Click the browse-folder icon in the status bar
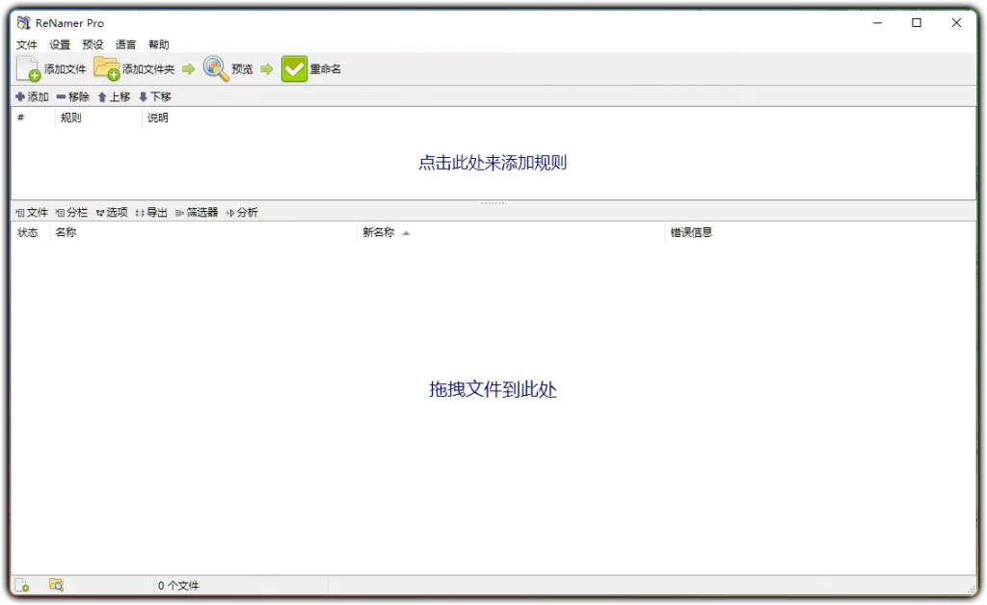Screen dimensions: 987x605 [x=56, y=584]
